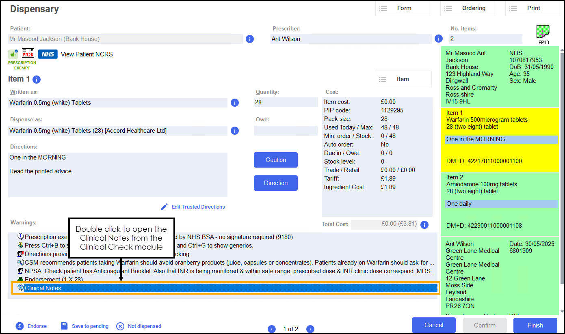Expand the Print menu
Screen dimensions: 565x334
point(533,8)
